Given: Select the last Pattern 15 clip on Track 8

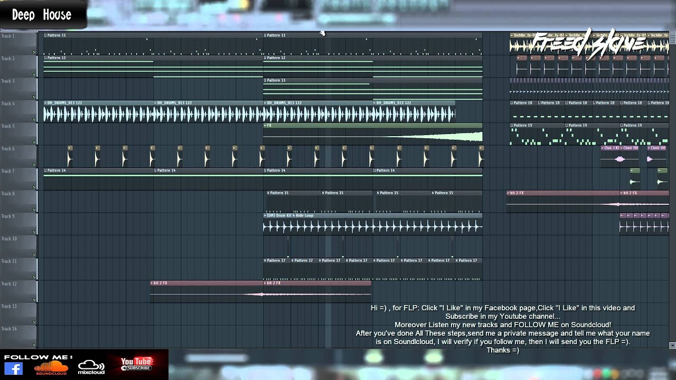Looking at the screenshot, I should click(x=457, y=202).
